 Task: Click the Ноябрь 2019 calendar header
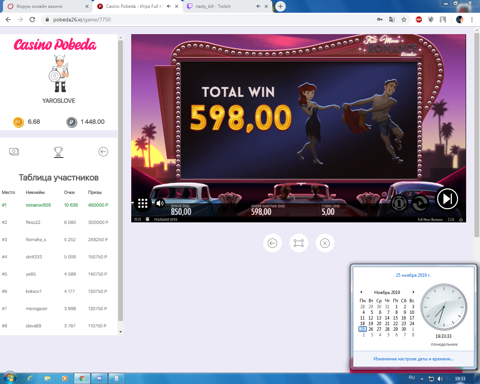point(387,292)
